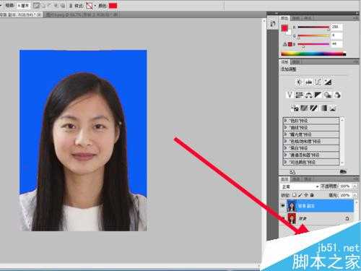
Task: Click the Levels adjustment icon
Action: click(309, 82)
